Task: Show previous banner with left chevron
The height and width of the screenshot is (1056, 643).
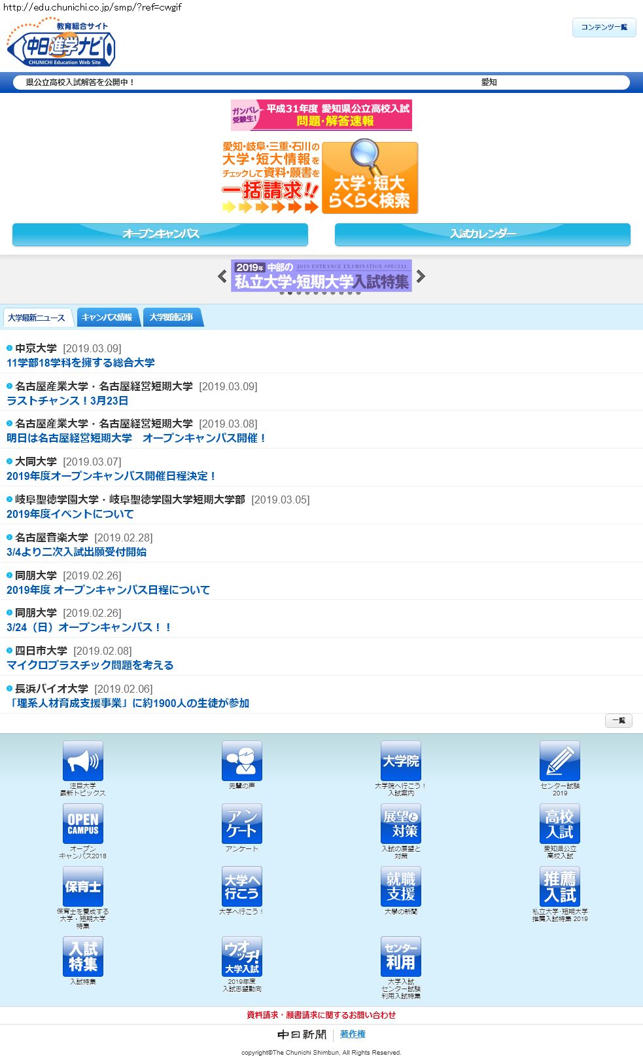Action: (x=222, y=276)
